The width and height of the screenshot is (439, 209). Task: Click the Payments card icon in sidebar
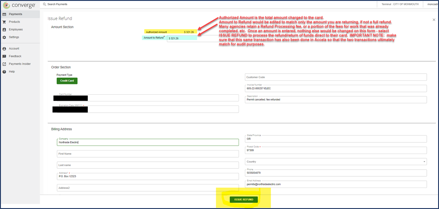[x=4, y=14]
